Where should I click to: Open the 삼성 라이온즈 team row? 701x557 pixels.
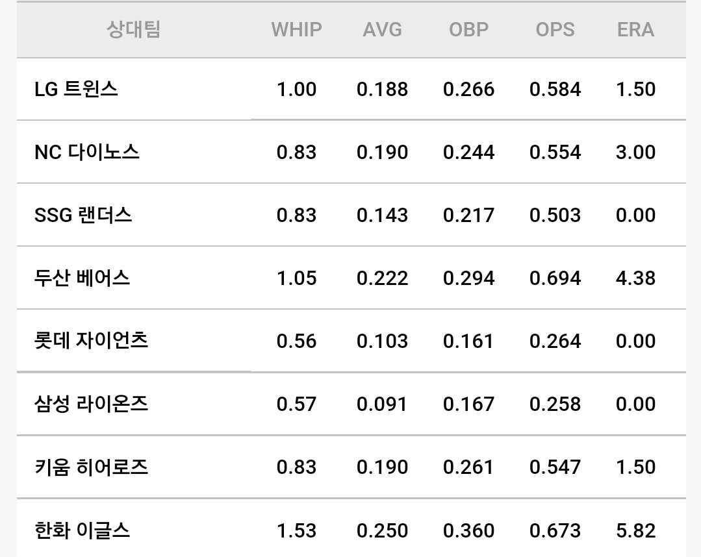pyautogui.click(x=351, y=404)
